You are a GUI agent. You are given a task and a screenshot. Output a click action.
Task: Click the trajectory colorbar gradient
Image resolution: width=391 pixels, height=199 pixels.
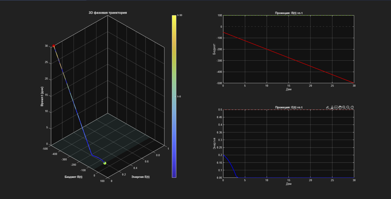[174, 96]
